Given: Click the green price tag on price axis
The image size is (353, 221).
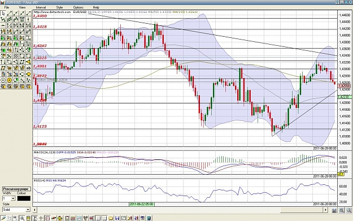Looking at the screenshot, I should coord(344,97).
